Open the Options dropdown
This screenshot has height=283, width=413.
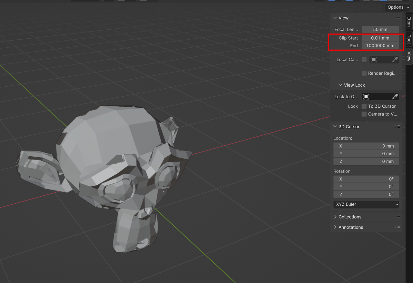(x=397, y=7)
